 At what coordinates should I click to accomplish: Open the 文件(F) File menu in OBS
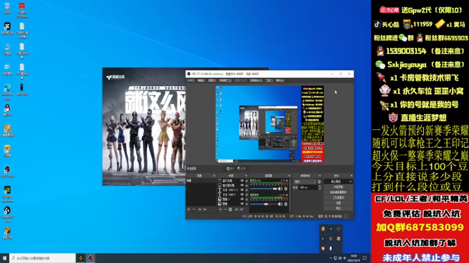click(191, 81)
